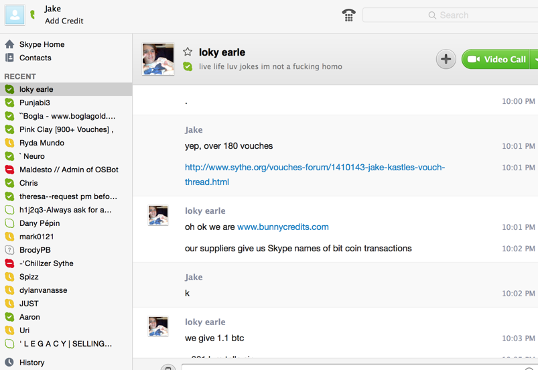
Task: Select L E G A C Y | SELLING contact
Action: point(66,344)
